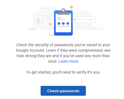Click the yellow sparkle left of clipboard
The image size is (124, 99).
click(50, 24)
